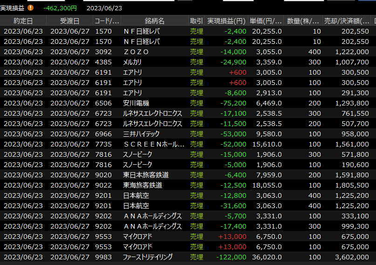Click the ファーストリテイリング row

[x=148, y=257]
